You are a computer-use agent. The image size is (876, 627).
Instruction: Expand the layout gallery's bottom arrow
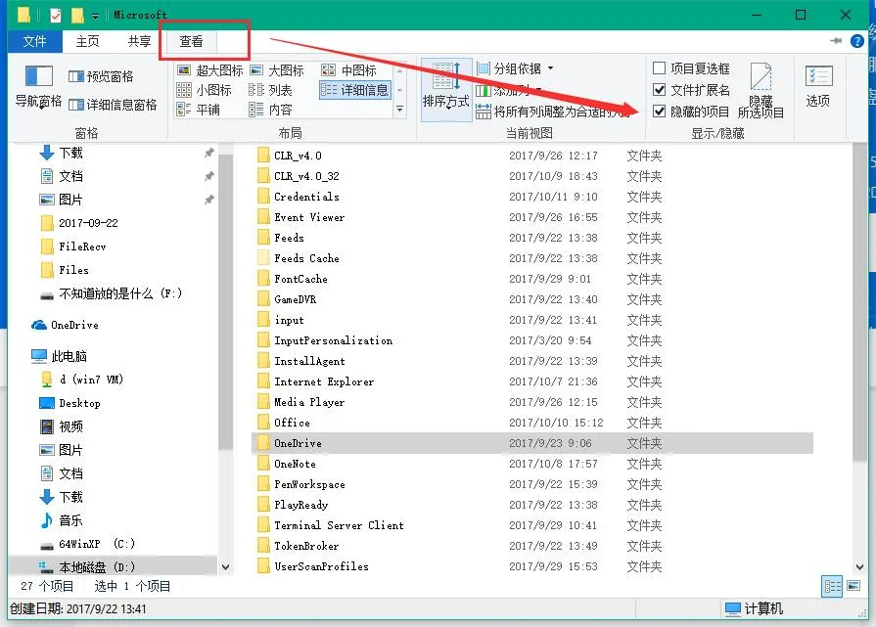tap(399, 112)
